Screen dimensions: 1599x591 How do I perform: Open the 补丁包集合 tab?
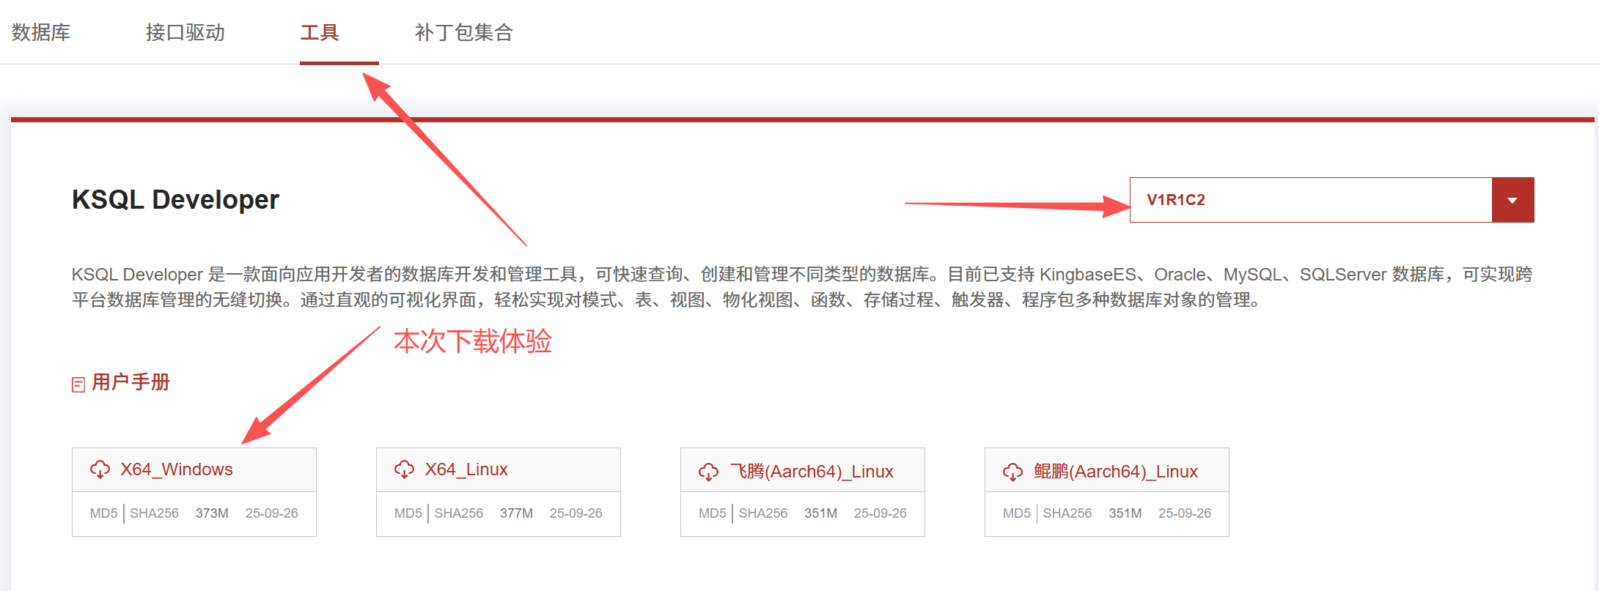[x=464, y=32]
